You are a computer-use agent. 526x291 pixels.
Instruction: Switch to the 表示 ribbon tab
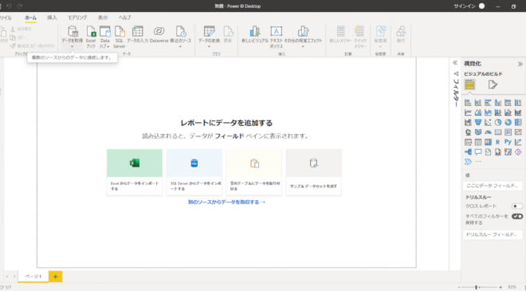[x=103, y=18]
